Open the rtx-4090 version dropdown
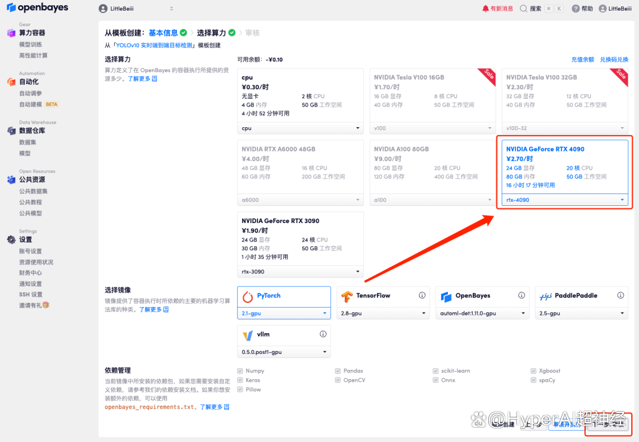Viewport: 639px width, 442px height. (x=565, y=200)
